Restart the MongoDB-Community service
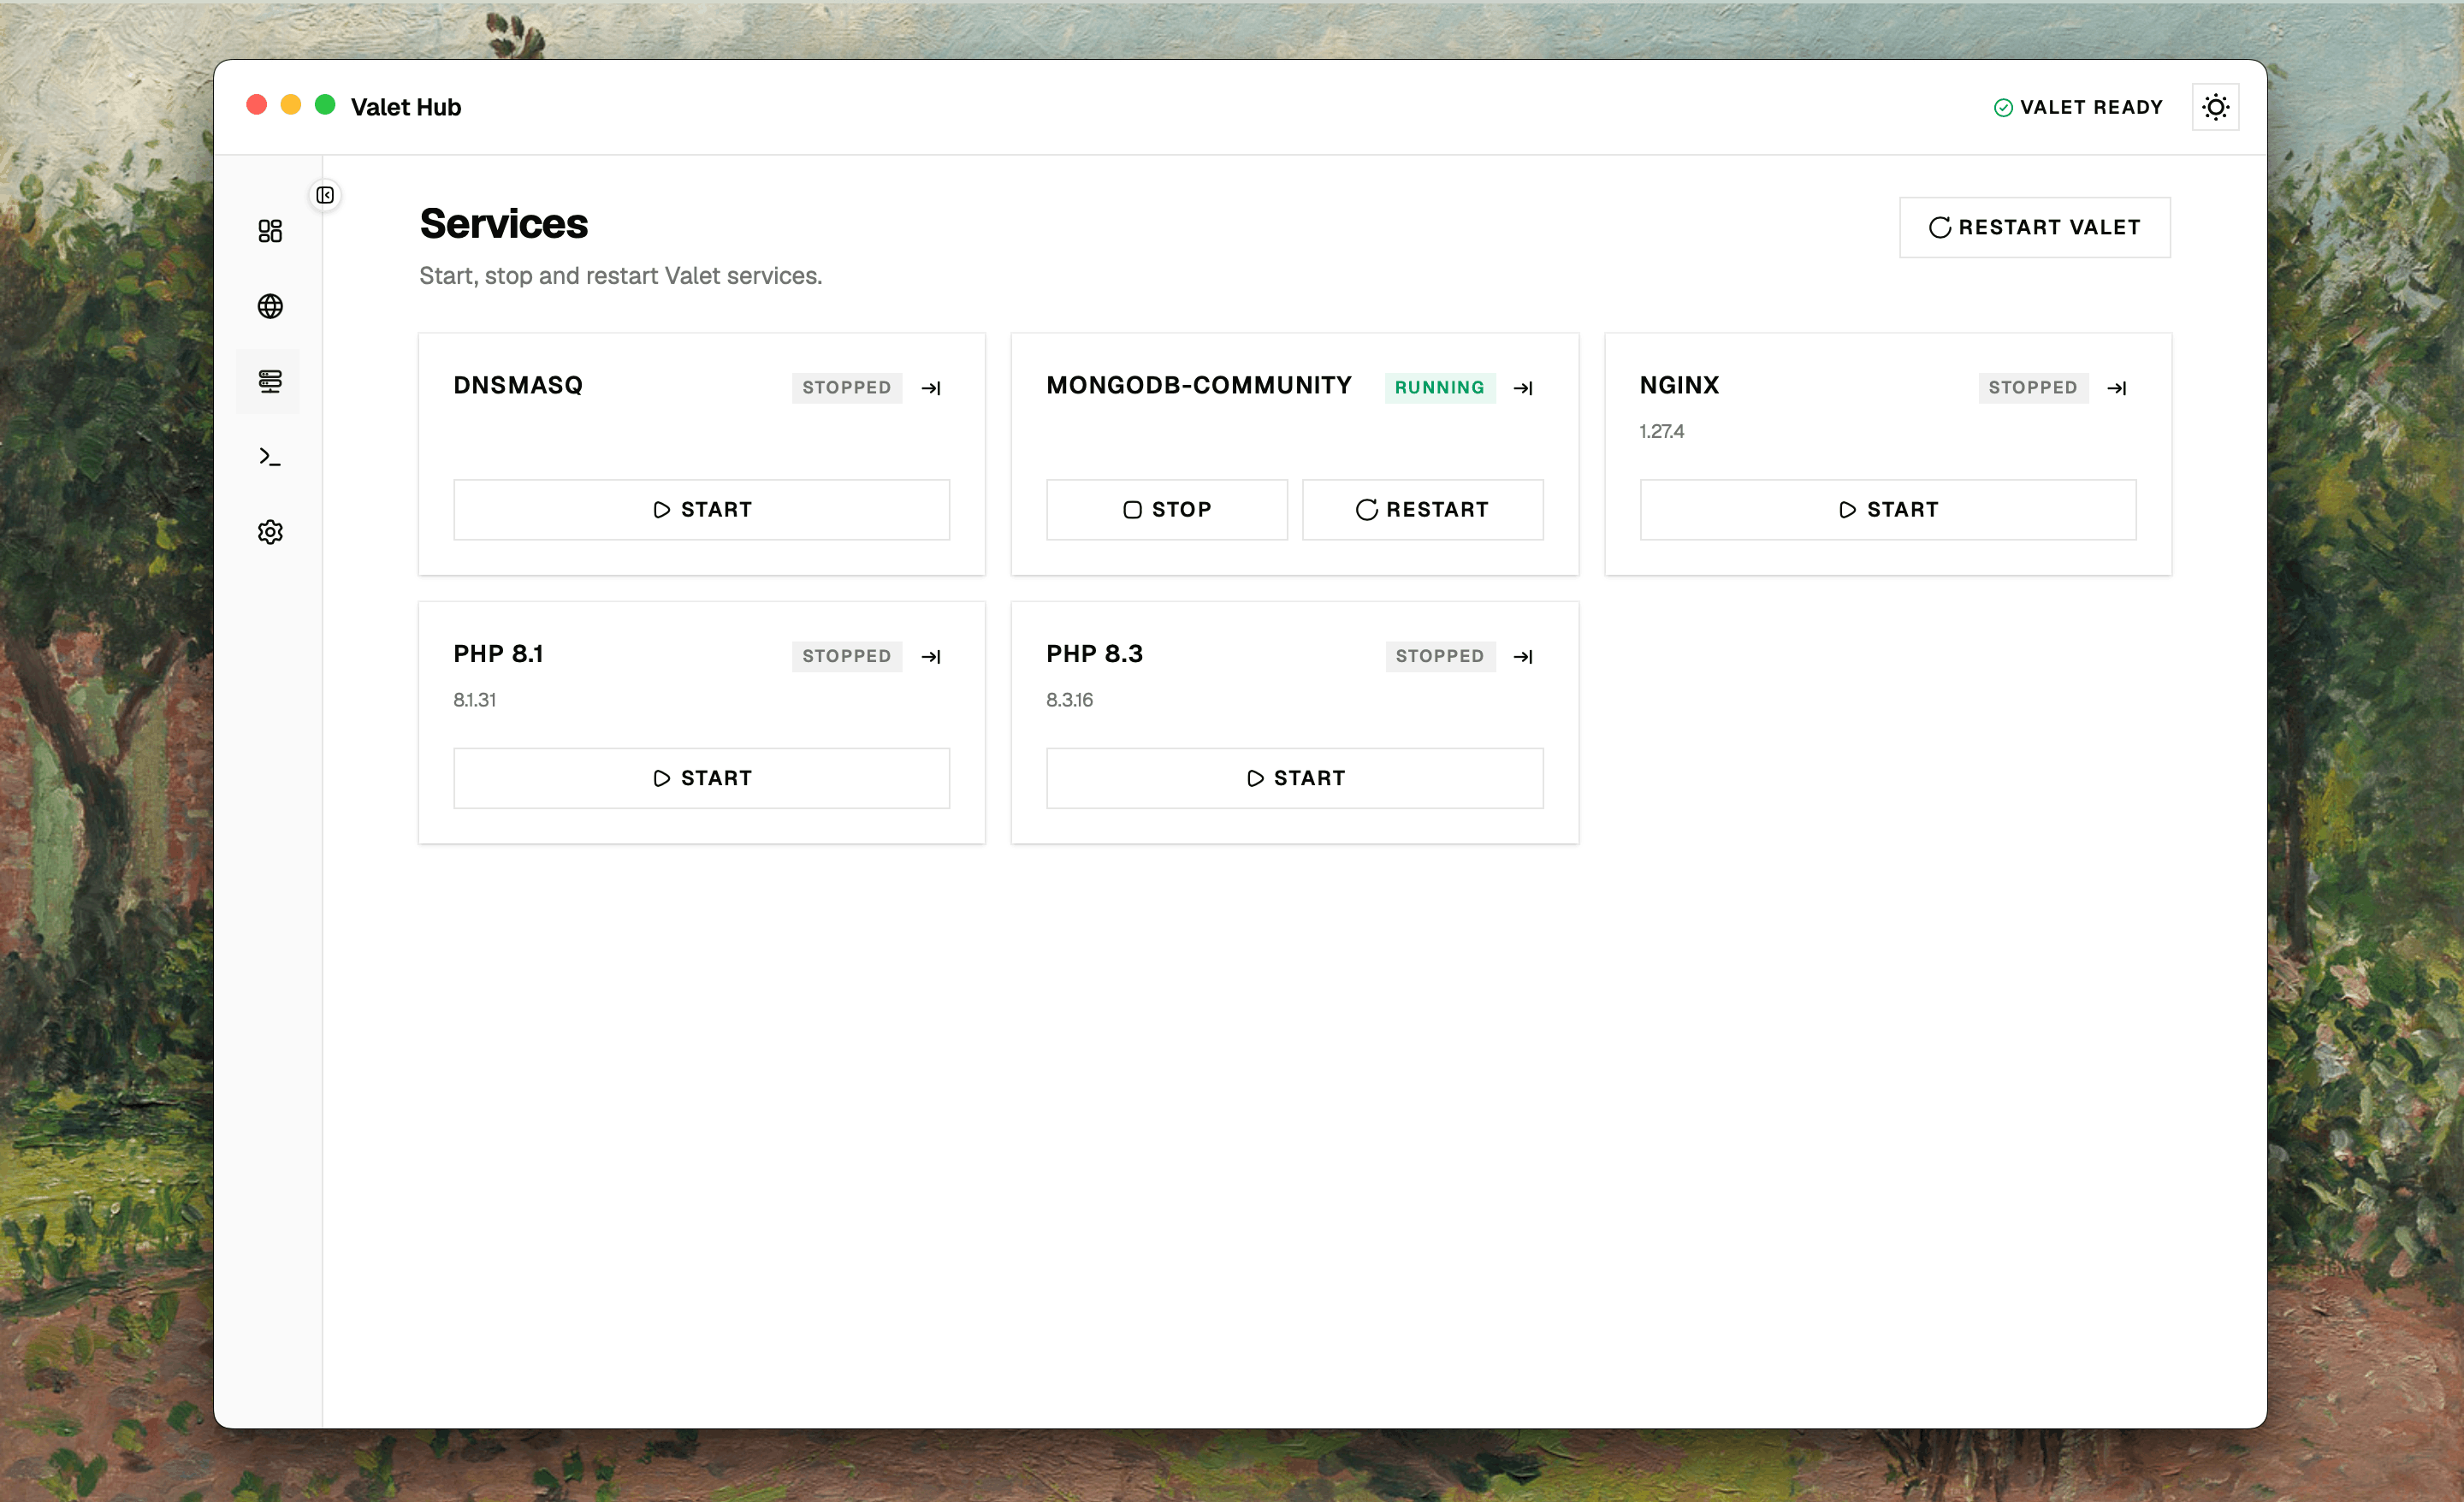The image size is (2464, 1502). tap(1422, 510)
